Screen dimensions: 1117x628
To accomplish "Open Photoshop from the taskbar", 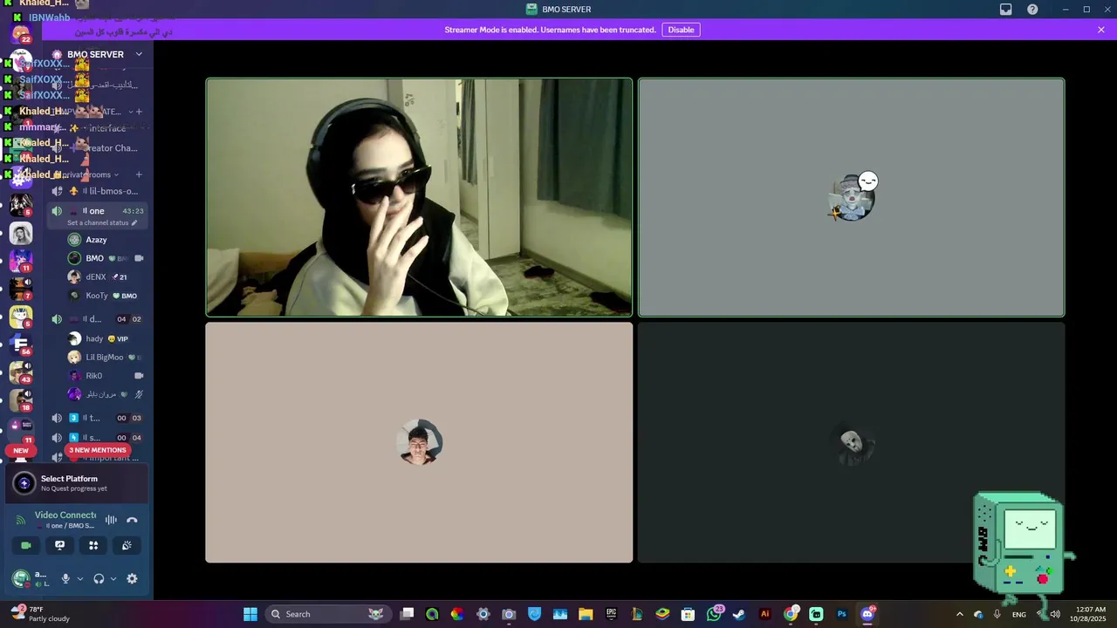I will coord(842,614).
